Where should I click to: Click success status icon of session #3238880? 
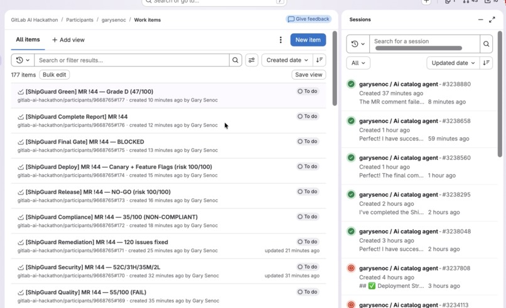tap(351, 84)
